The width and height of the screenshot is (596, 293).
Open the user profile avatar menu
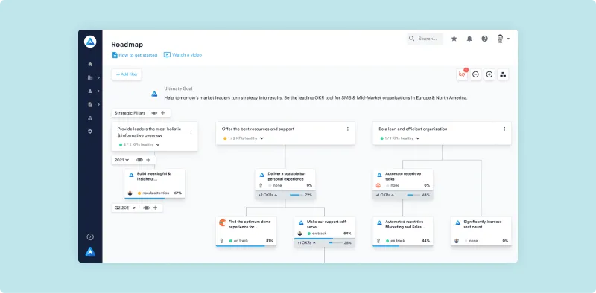tap(503, 39)
